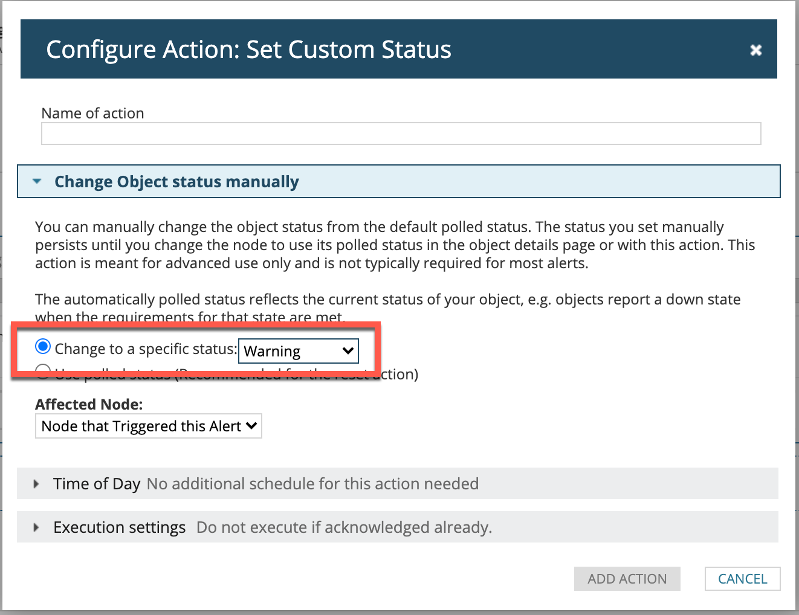Screen dimensions: 799x615
Task: Select Change to a specific status radio
Action: click(x=43, y=347)
